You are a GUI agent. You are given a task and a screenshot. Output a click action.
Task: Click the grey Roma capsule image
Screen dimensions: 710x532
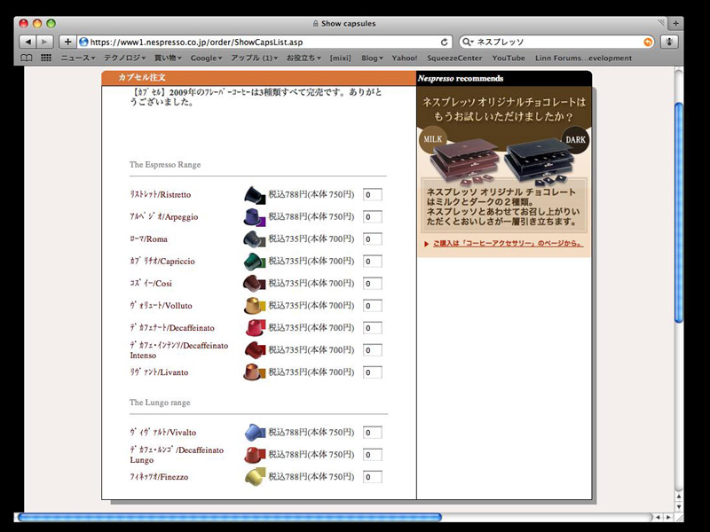[x=255, y=239]
